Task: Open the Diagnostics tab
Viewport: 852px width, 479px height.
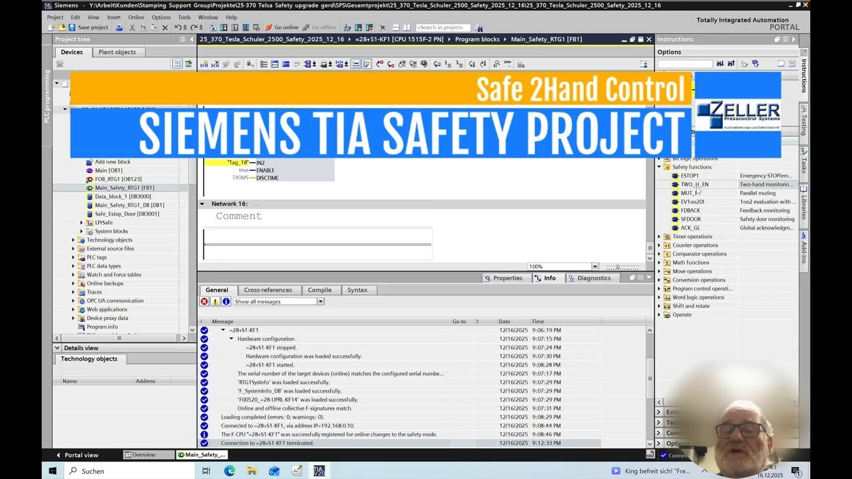Action: (x=589, y=278)
